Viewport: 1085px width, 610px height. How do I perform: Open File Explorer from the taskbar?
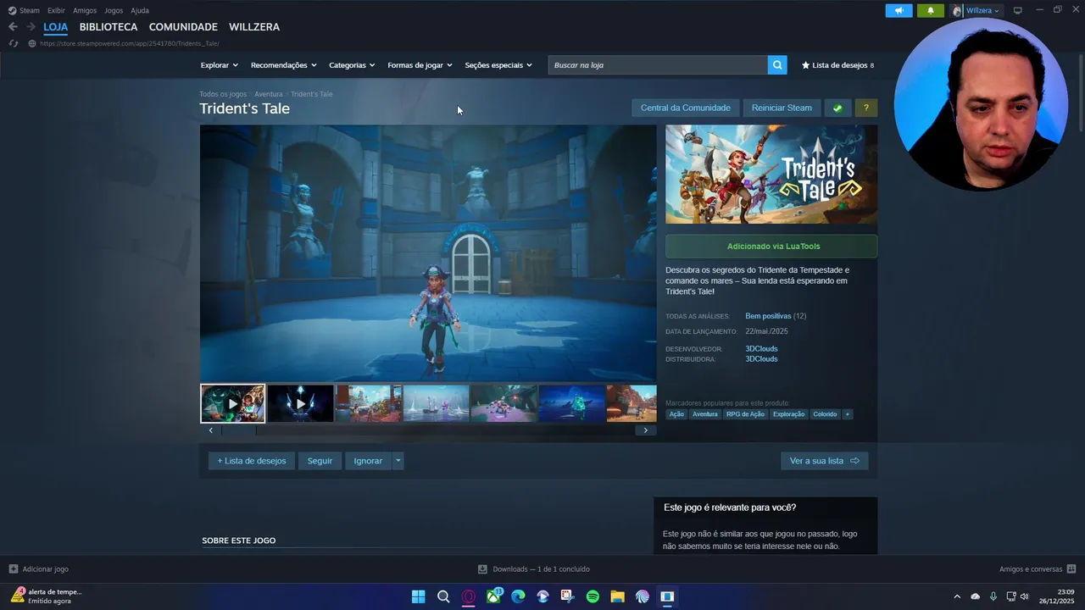click(617, 596)
